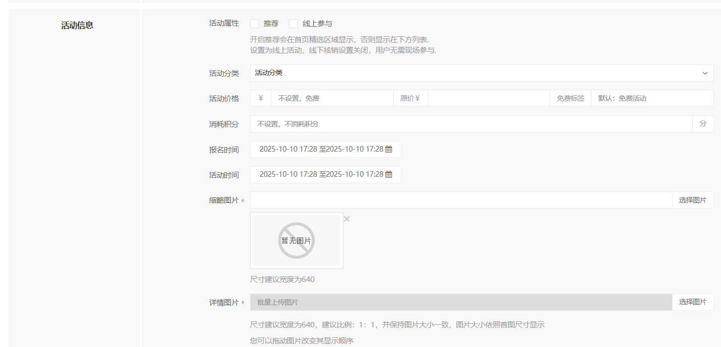721x347 pixels.
Task: Open the 活动时间 calendar icon
Action: click(x=389, y=175)
